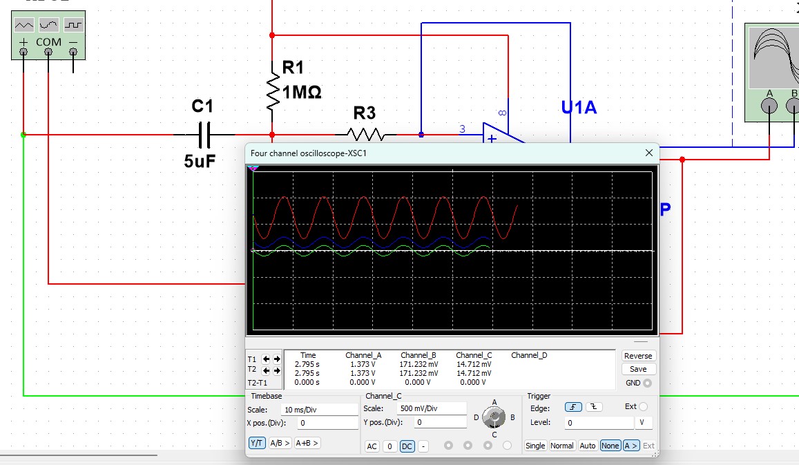The height and width of the screenshot is (465, 799).
Task: Move cursor T1 right with its arrow
Action: (277, 359)
